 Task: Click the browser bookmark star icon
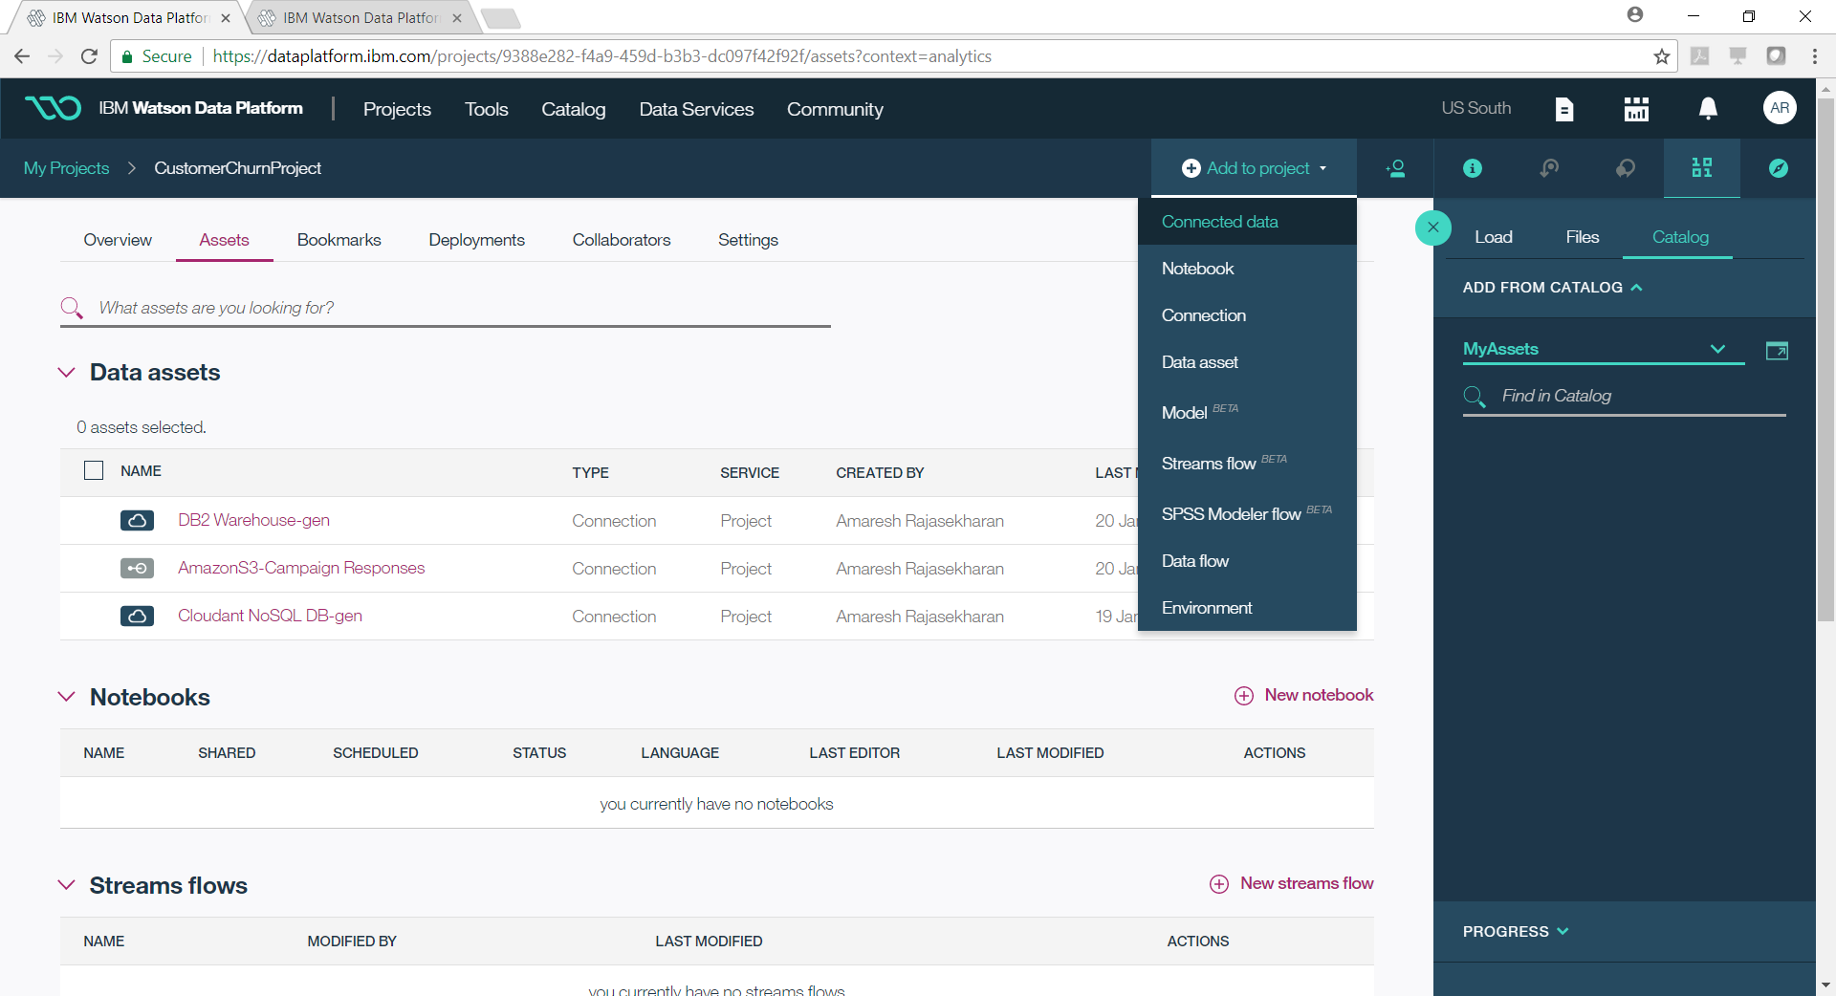(1662, 56)
